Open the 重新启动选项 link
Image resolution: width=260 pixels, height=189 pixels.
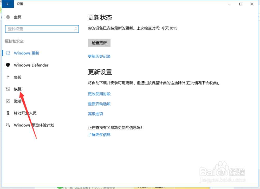(99, 104)
